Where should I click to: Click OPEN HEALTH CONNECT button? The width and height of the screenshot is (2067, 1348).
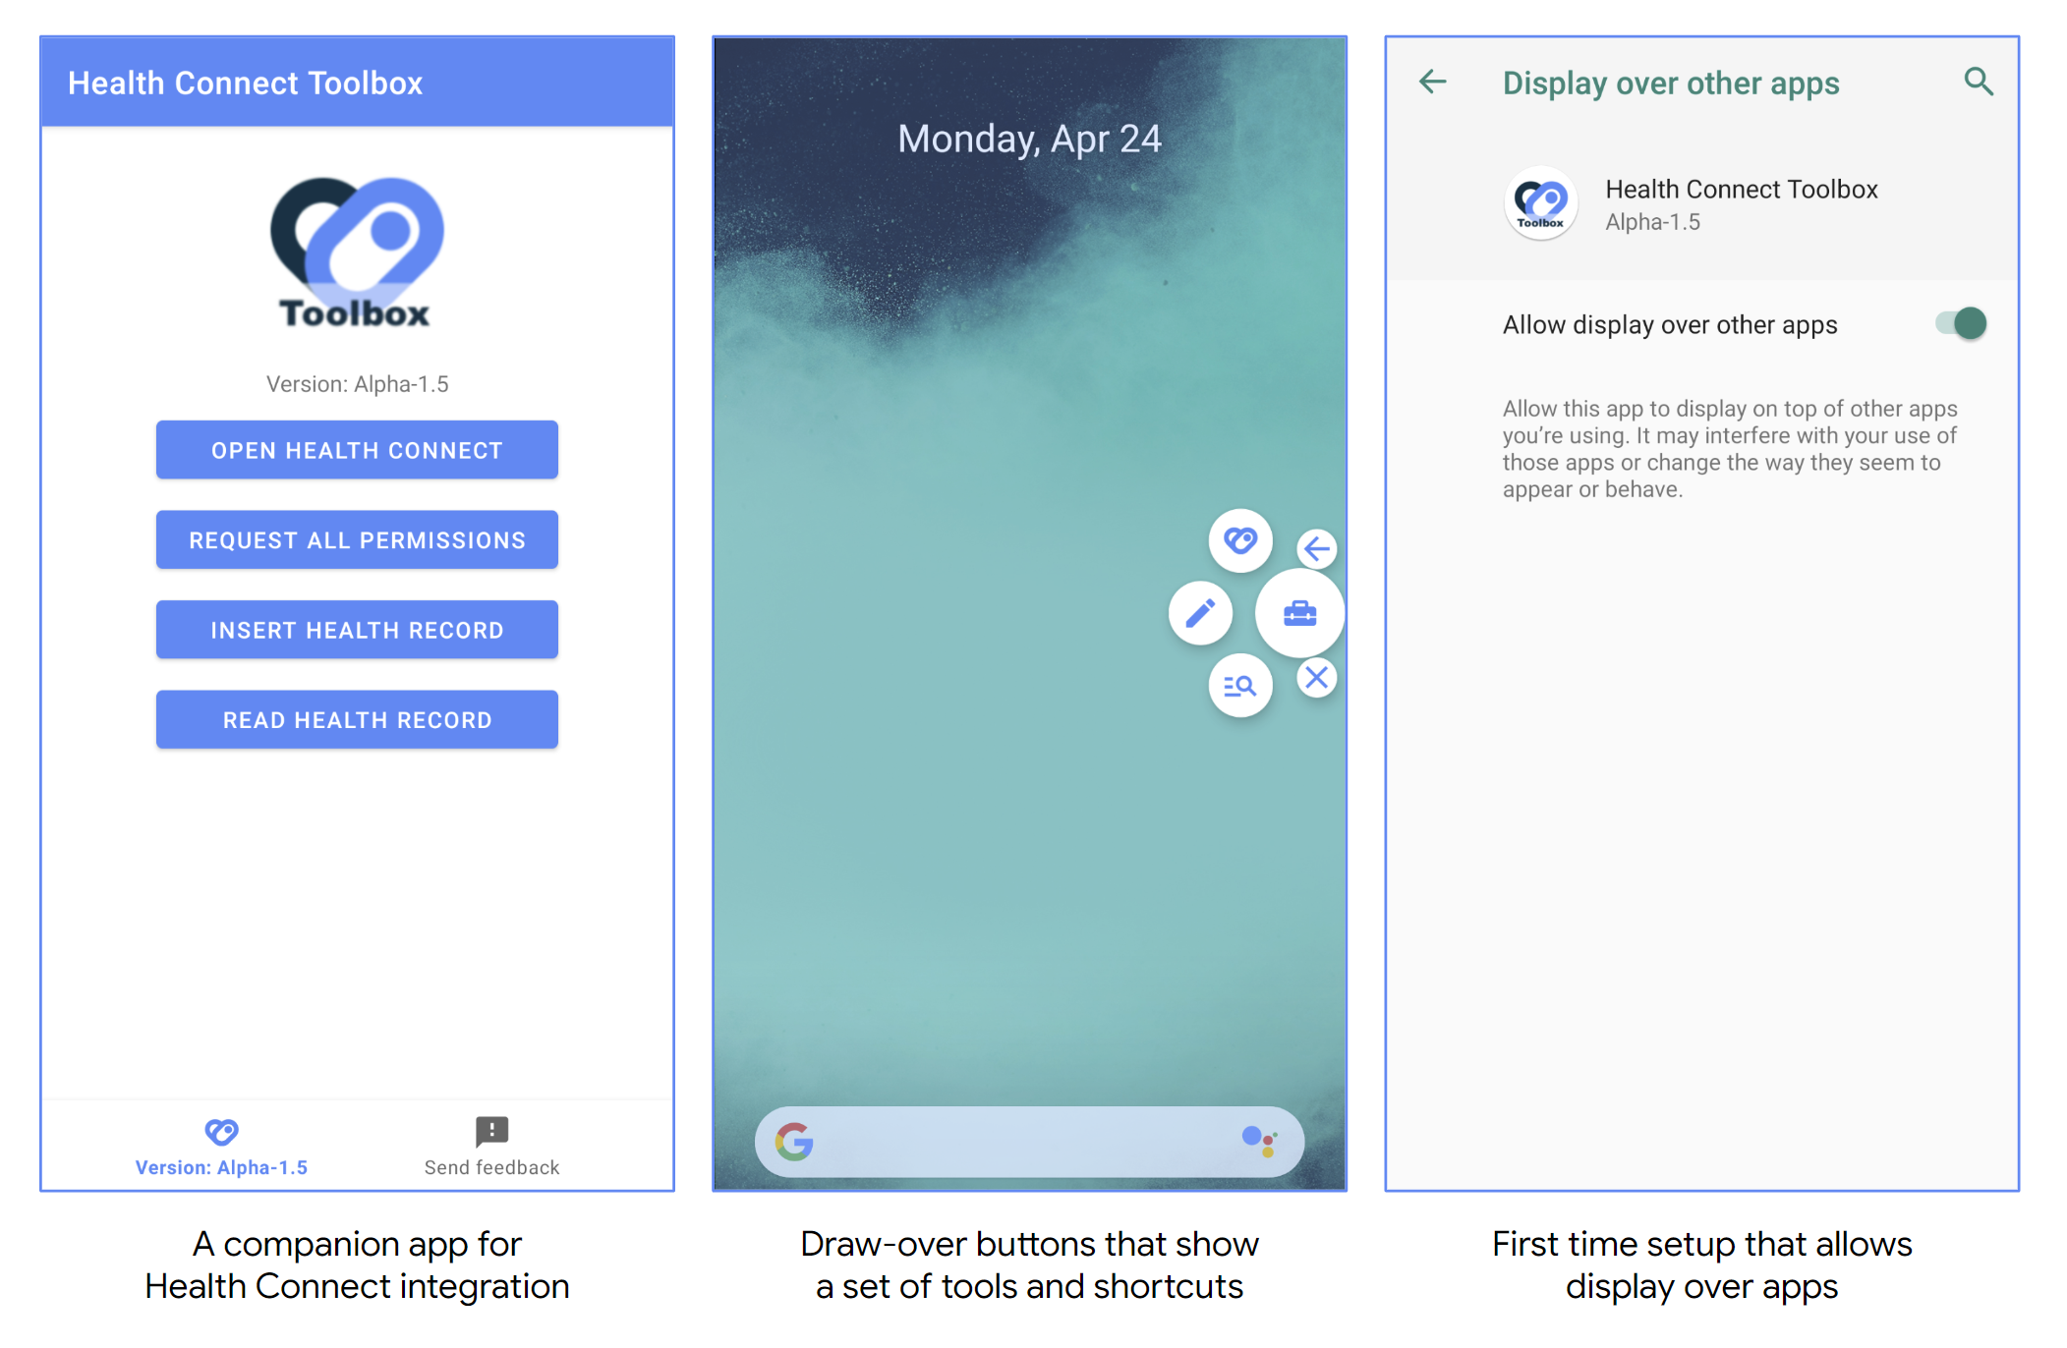[x=357, y=449]
